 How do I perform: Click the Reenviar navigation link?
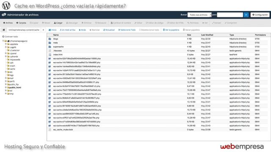point(94,30)
